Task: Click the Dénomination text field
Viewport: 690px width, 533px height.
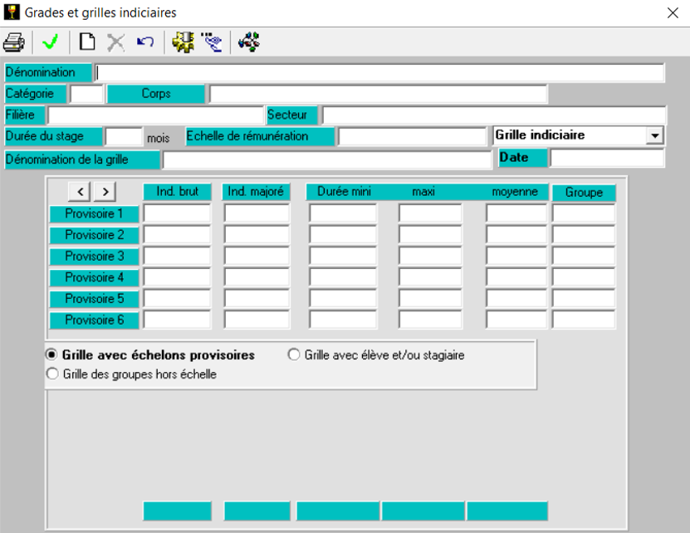Action: click(x=379, y=73)
